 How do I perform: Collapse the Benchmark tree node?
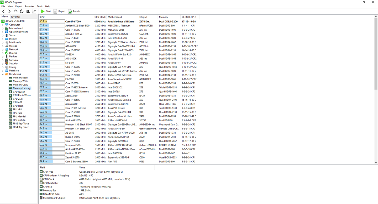click(3, 74)
